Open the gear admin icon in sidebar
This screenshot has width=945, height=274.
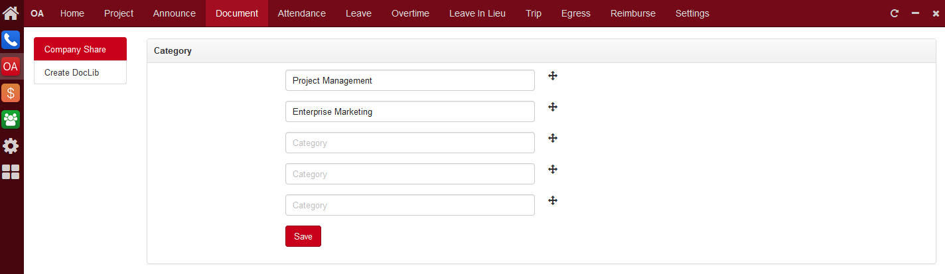(x=11, y=146)
